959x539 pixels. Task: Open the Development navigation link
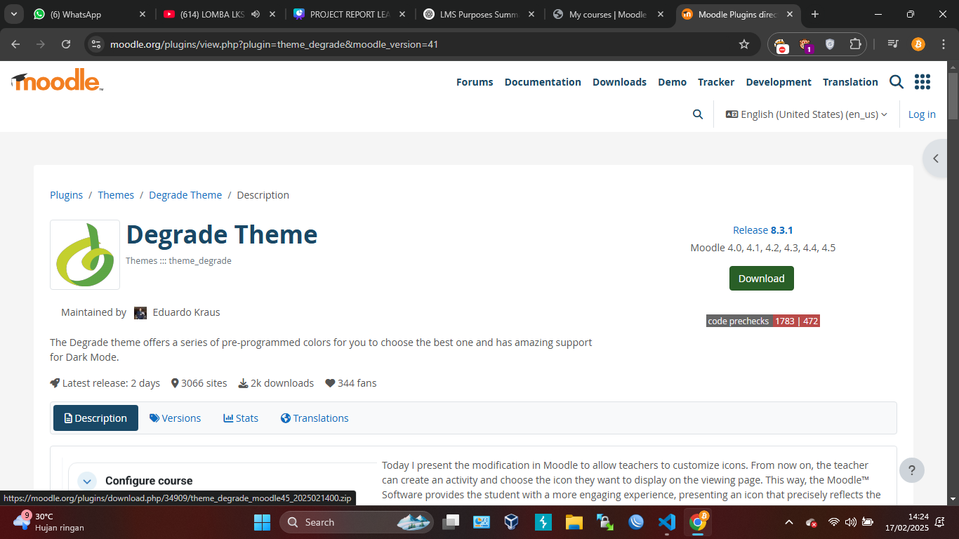(x=779, y=82)
